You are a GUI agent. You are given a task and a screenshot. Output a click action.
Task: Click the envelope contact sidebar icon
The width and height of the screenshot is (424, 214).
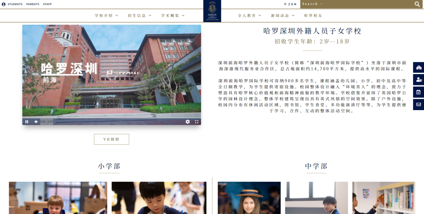[x=419, y=105]
